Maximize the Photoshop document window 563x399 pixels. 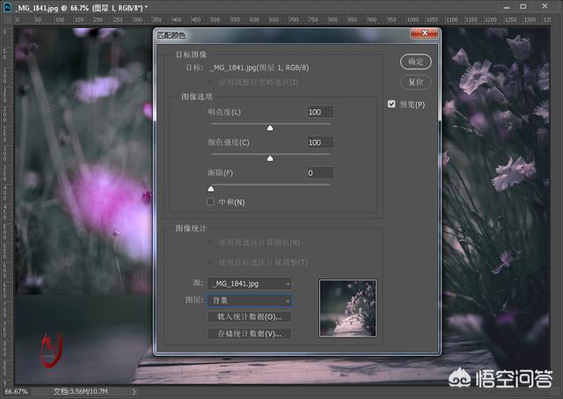523,6
